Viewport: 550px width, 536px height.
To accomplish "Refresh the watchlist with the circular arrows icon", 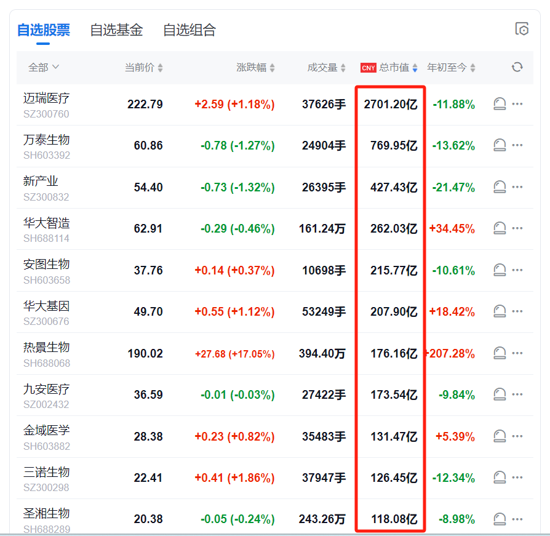I will 517,67.
